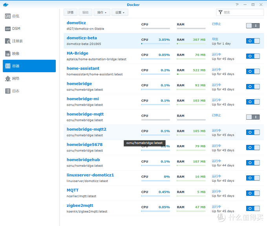This screenshot has height=226, width=267.
Task: Open the 总览 overview icon in sidebar
Action: (x=8, y=16)
